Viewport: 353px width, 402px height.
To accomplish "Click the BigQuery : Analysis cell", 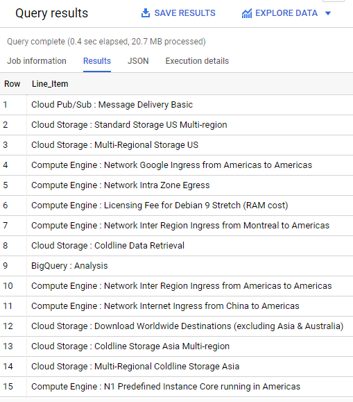I will coord(69,266).
